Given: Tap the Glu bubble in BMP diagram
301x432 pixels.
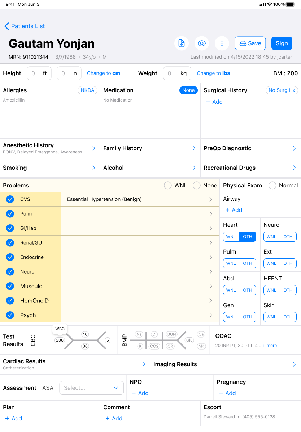Looking at the screenshot, I should pyautogui.click(x=189, y=340).
